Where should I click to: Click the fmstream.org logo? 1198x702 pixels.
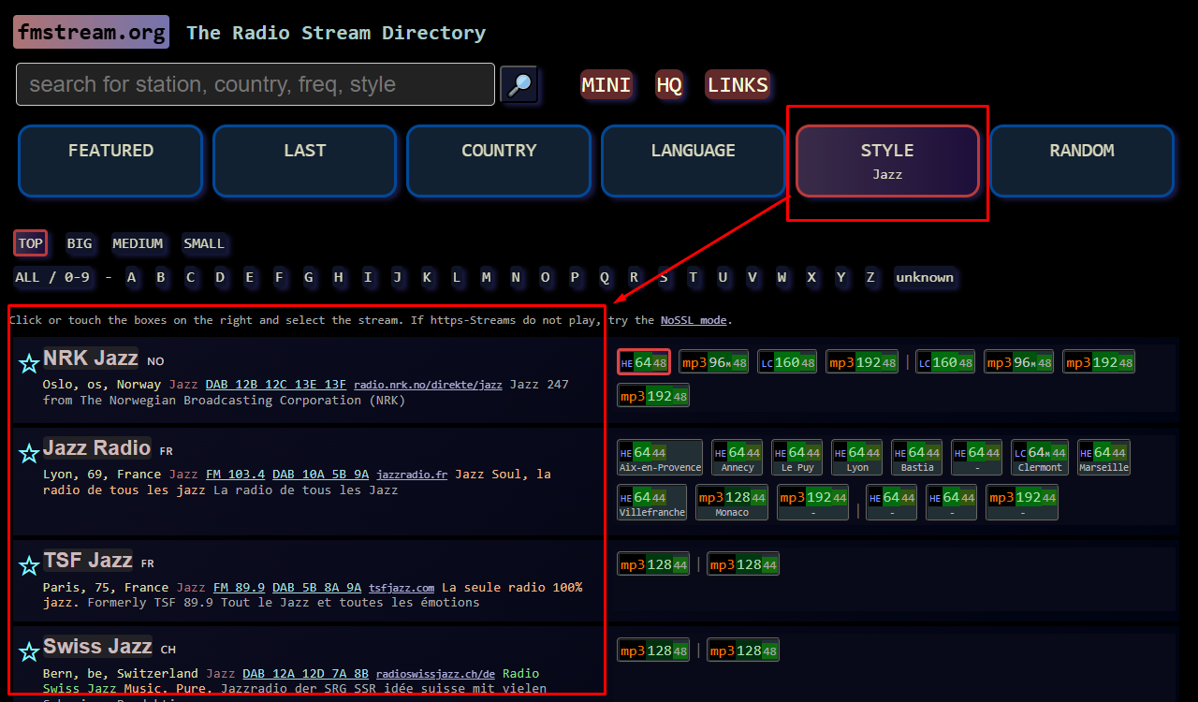pyautogui.click(x=91, y=33)
